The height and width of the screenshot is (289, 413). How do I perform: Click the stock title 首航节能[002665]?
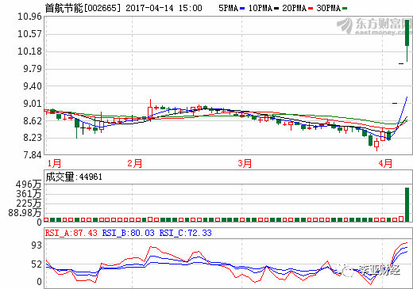pos(83,8)
